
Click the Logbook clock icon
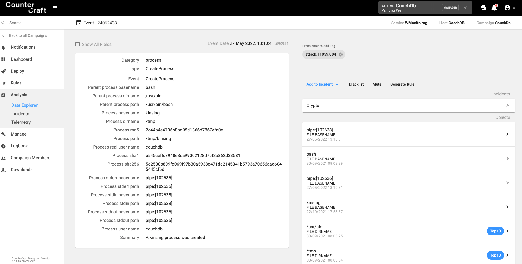pos(3,146)
